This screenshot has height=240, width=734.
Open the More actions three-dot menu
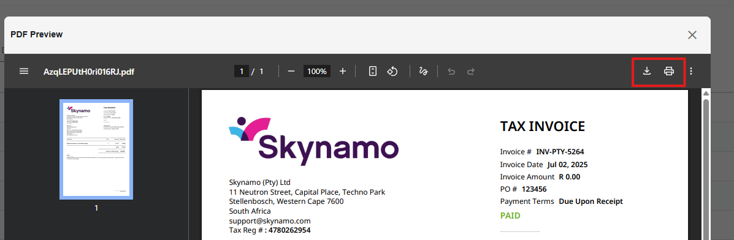pos(692,71)
